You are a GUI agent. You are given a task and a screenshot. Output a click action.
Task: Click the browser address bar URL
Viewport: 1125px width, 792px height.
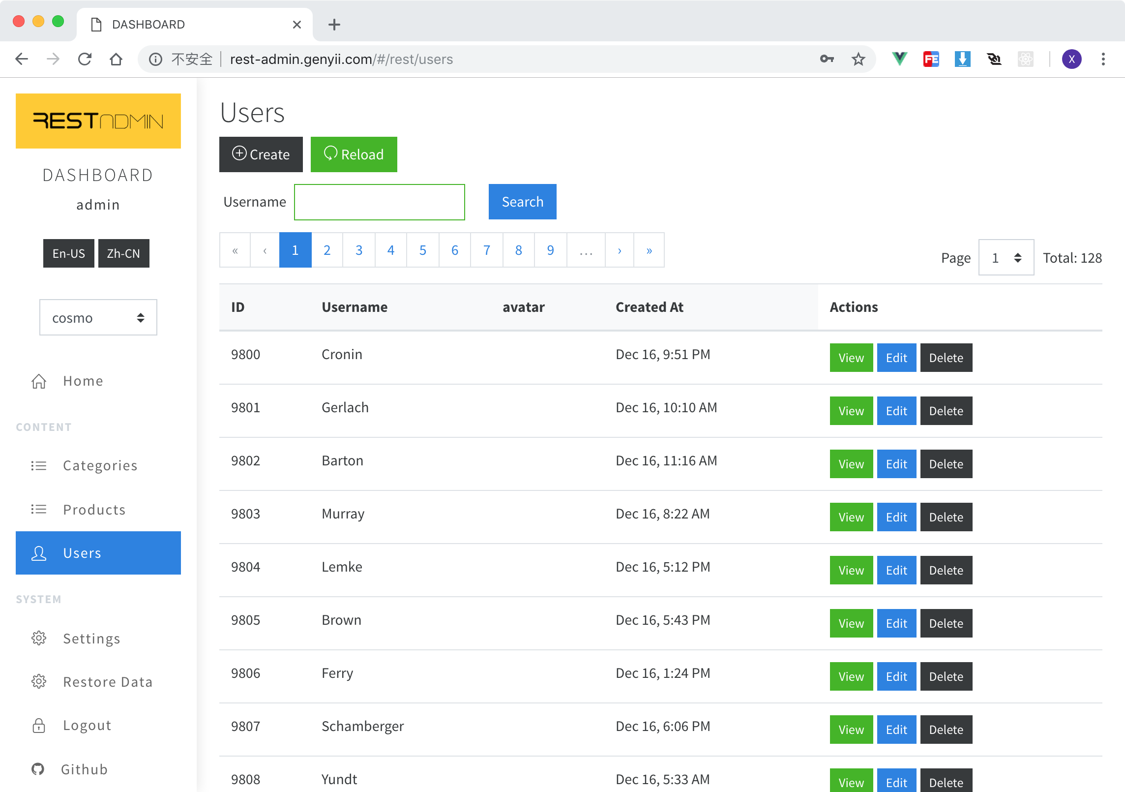pyautogui.click(x=341, y=59)
